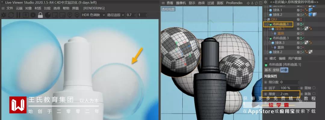Click the 厚度 animation radio dot

pos(266,94)
